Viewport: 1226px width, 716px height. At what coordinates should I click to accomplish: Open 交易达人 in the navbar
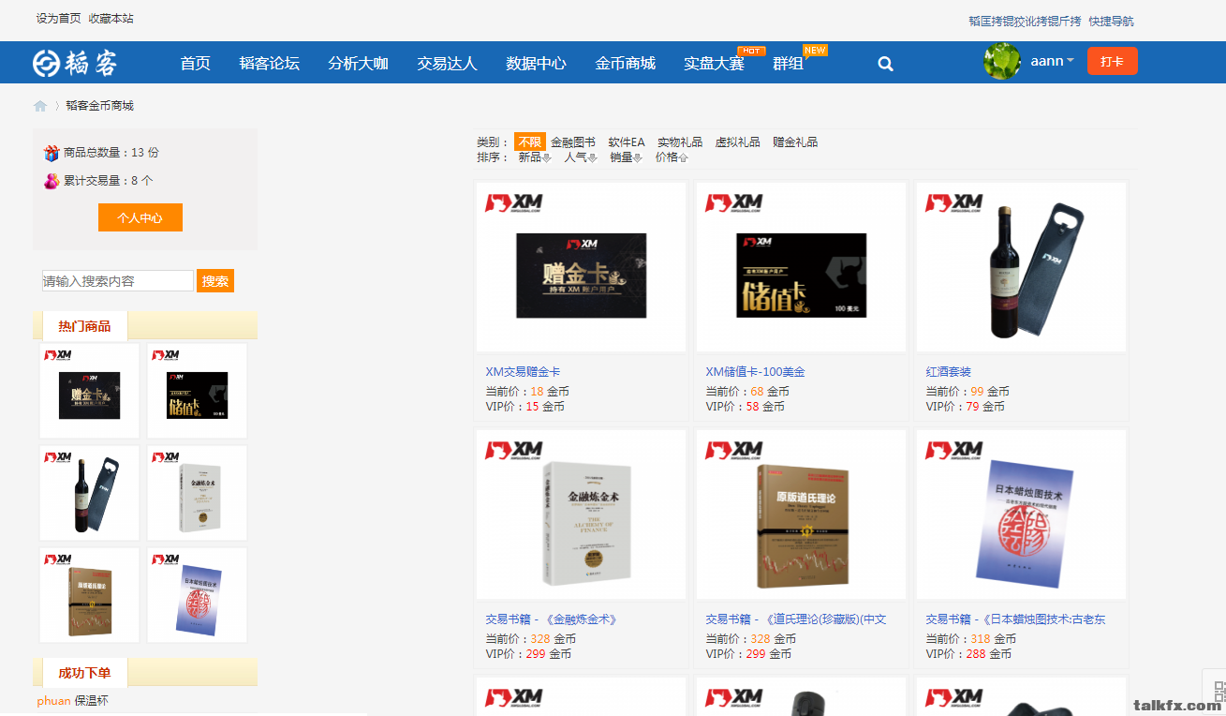tap(448, 64)
